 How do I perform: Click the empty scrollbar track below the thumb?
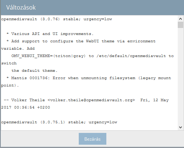[x=180, y=76]
